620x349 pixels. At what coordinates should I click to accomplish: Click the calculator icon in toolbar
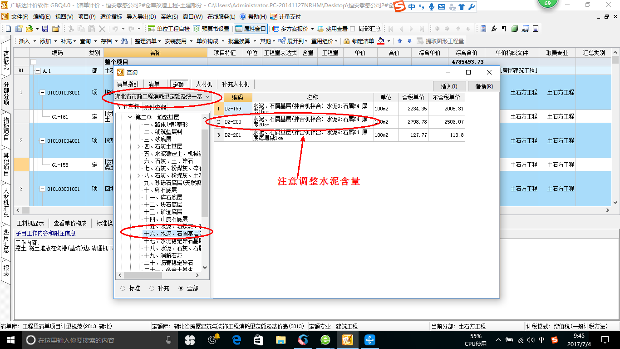click(483, 29)
